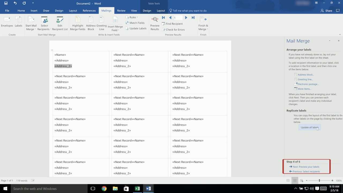Run Check for Errors

tap(173, 29)
